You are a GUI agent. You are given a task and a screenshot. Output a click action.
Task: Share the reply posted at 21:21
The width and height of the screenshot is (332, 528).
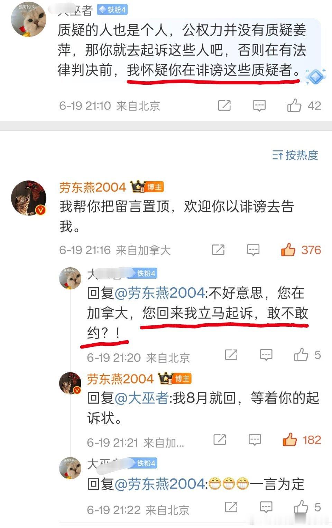(x=220, y=439)
